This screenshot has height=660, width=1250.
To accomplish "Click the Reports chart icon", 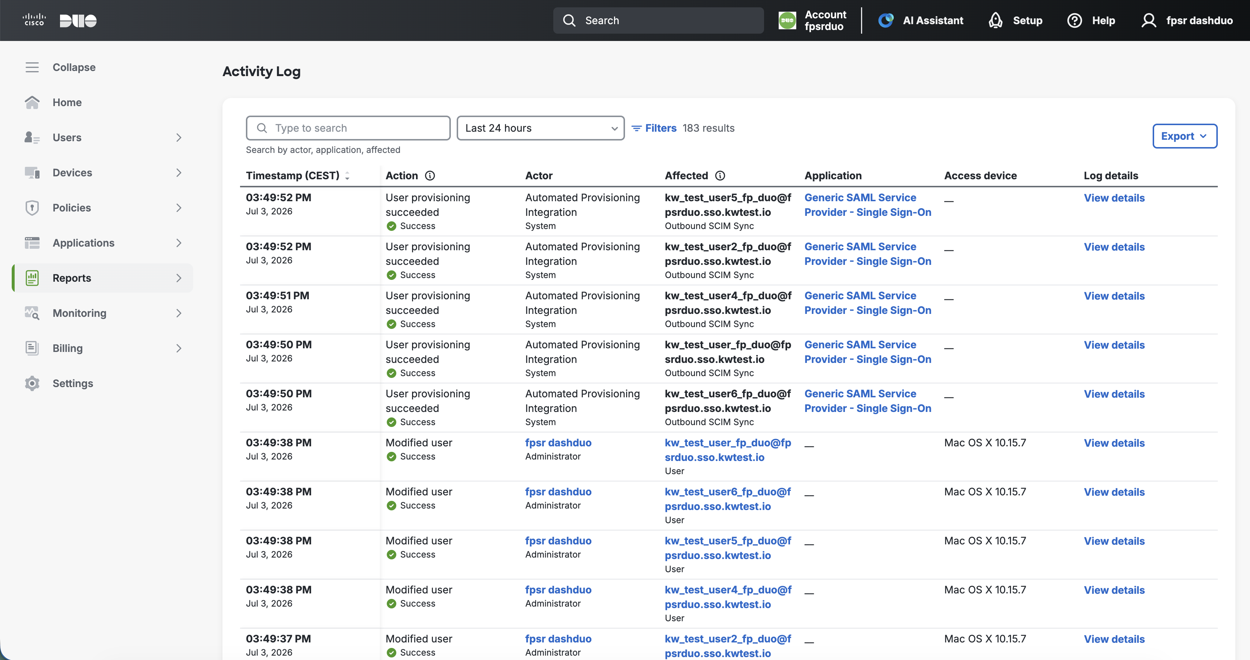I will click(x=32, y=278).
